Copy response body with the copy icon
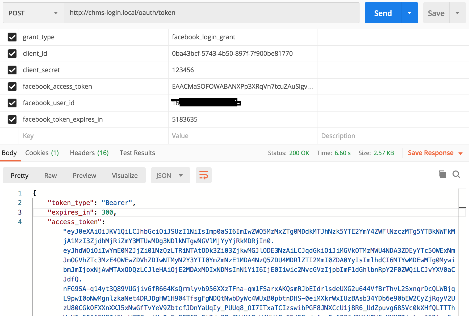This screenshot has height=316, width=469. coord(442,174)
